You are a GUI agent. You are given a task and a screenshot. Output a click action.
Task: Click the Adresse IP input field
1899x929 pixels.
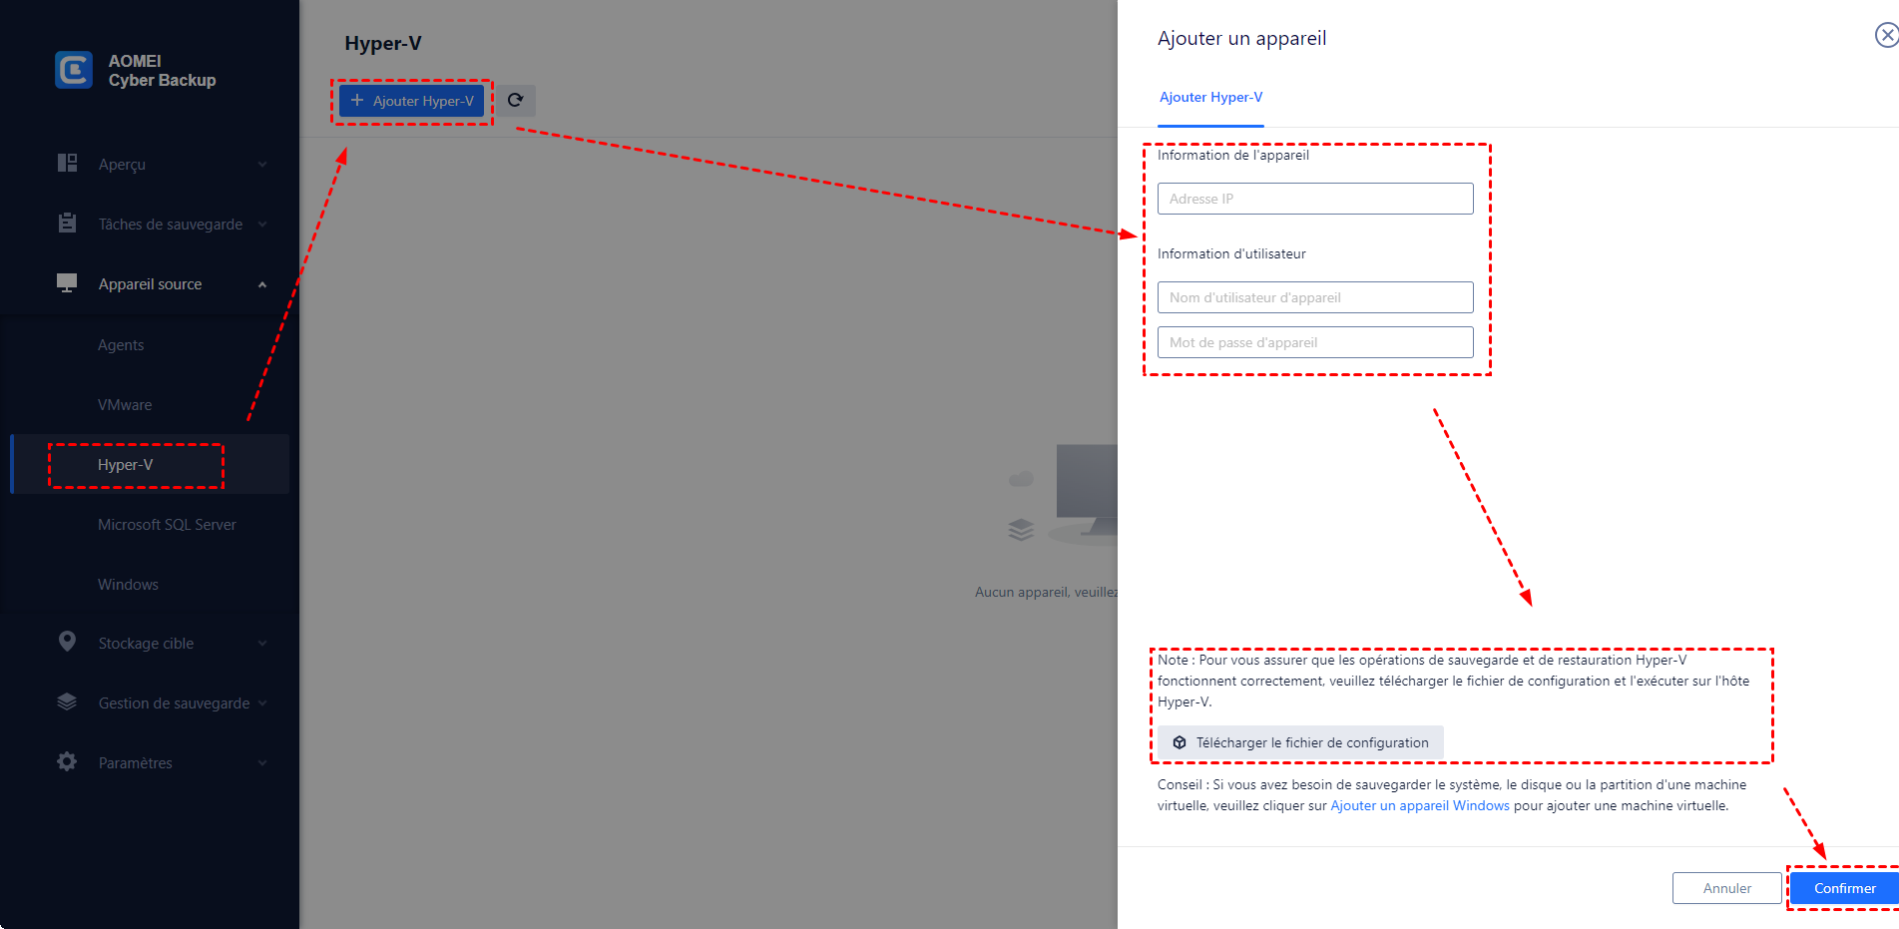(x=1314, y=199)
